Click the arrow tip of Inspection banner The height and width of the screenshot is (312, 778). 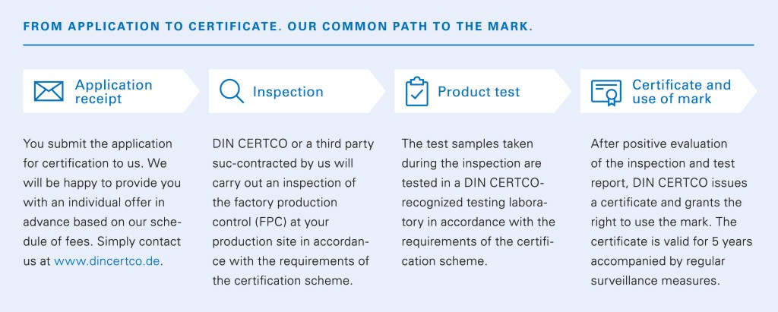(379, 91)
